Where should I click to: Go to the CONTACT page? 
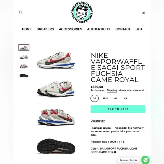click(x=123, y=29)
